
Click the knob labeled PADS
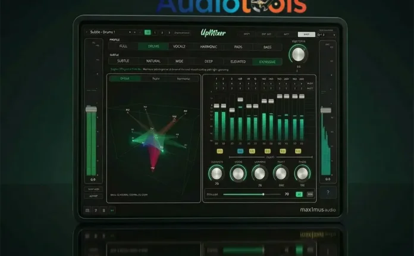(302, 173)
